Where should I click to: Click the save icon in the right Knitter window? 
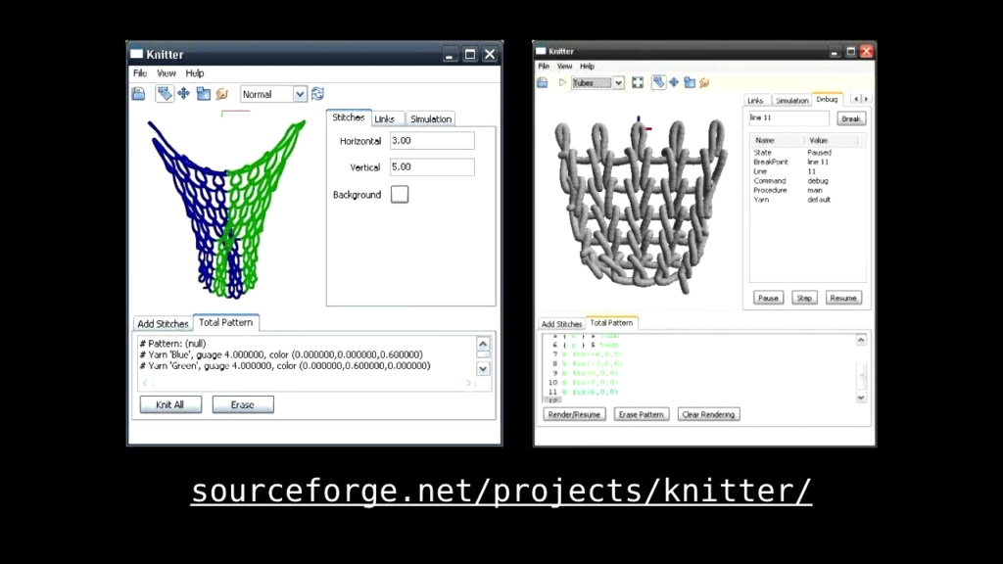(x=543, y=82)
